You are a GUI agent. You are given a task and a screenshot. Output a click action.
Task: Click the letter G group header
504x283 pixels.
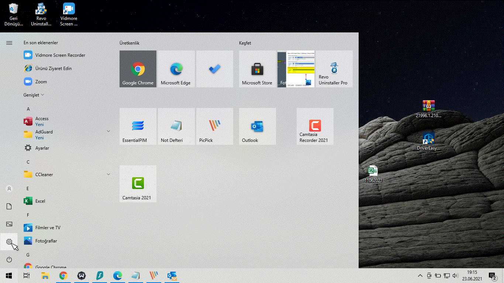pos(28,255)
